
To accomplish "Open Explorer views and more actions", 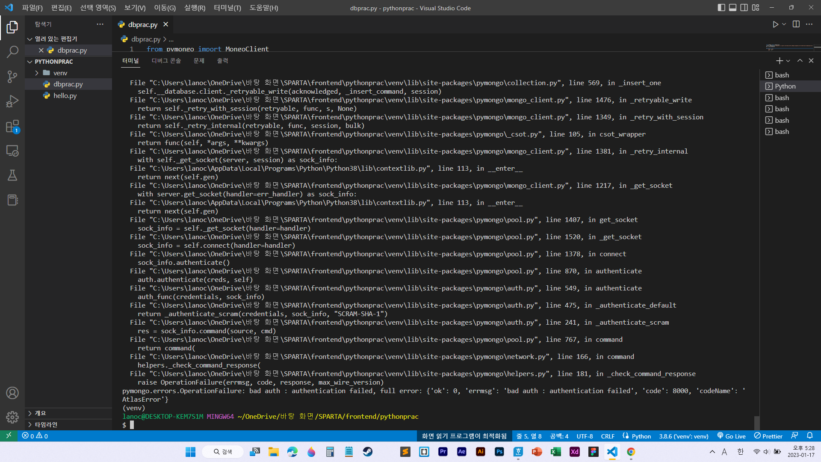I will [x=100, y=24].
